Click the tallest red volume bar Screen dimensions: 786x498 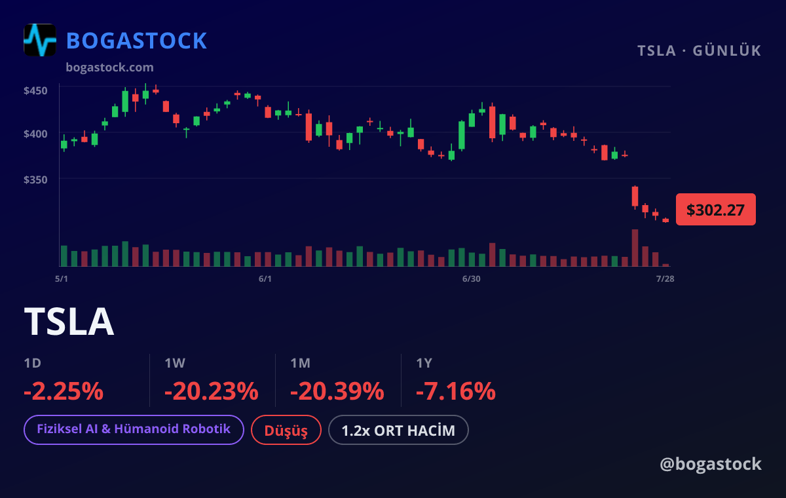[x=635, y=248]
